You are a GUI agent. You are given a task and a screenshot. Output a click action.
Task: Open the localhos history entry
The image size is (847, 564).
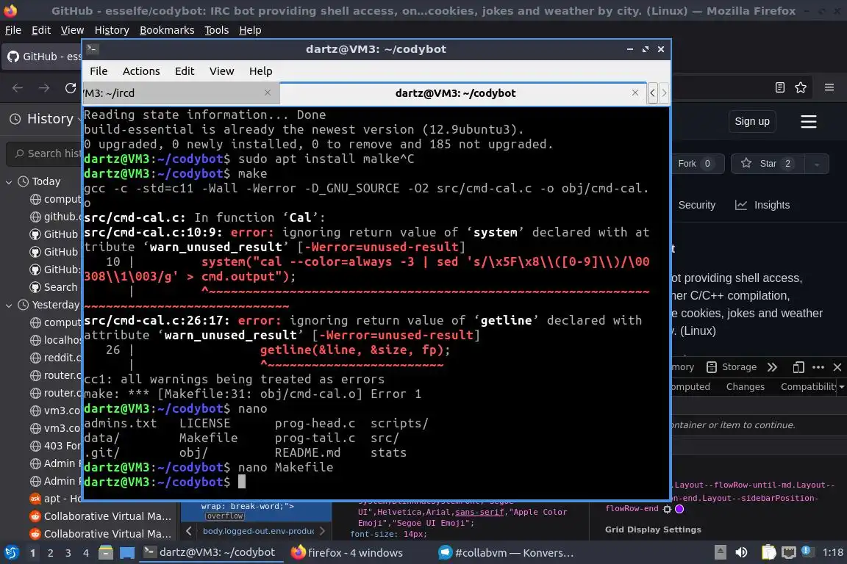pyautogui.click(x=55, y=340)
